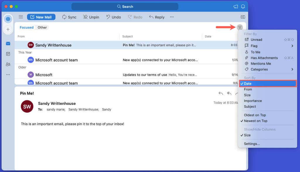Choose Oldest on Top ordering
This screenshot has height=172, width=300.
255,115
